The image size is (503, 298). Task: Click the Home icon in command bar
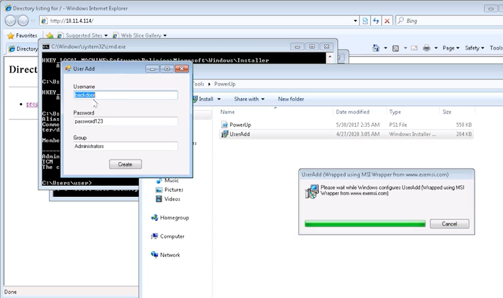click(x=376, y=48)
